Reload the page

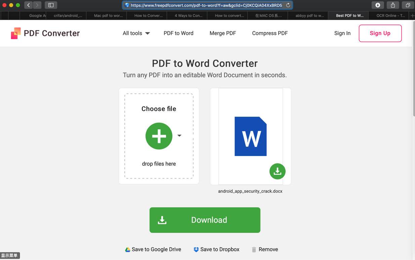pos(288,5)
